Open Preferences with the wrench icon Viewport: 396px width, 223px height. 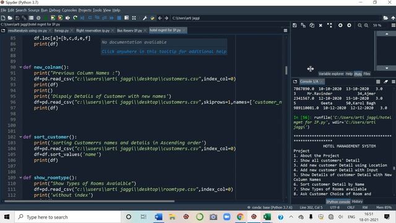145,18
